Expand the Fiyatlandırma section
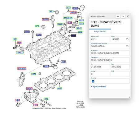Image resolution: width=140 pixels, height=115 pixels. click(x=98, y=86)
